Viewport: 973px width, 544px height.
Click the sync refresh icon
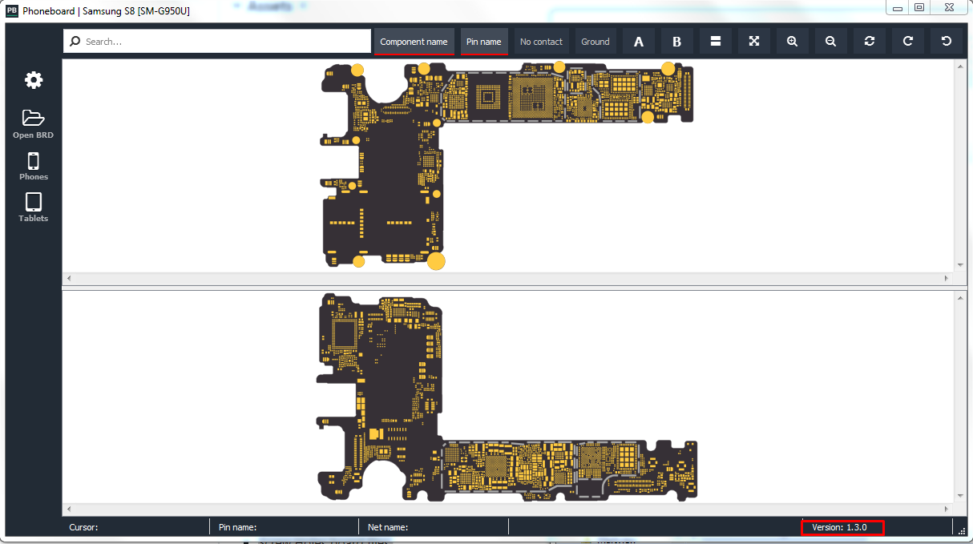click(x=870, y=42)
